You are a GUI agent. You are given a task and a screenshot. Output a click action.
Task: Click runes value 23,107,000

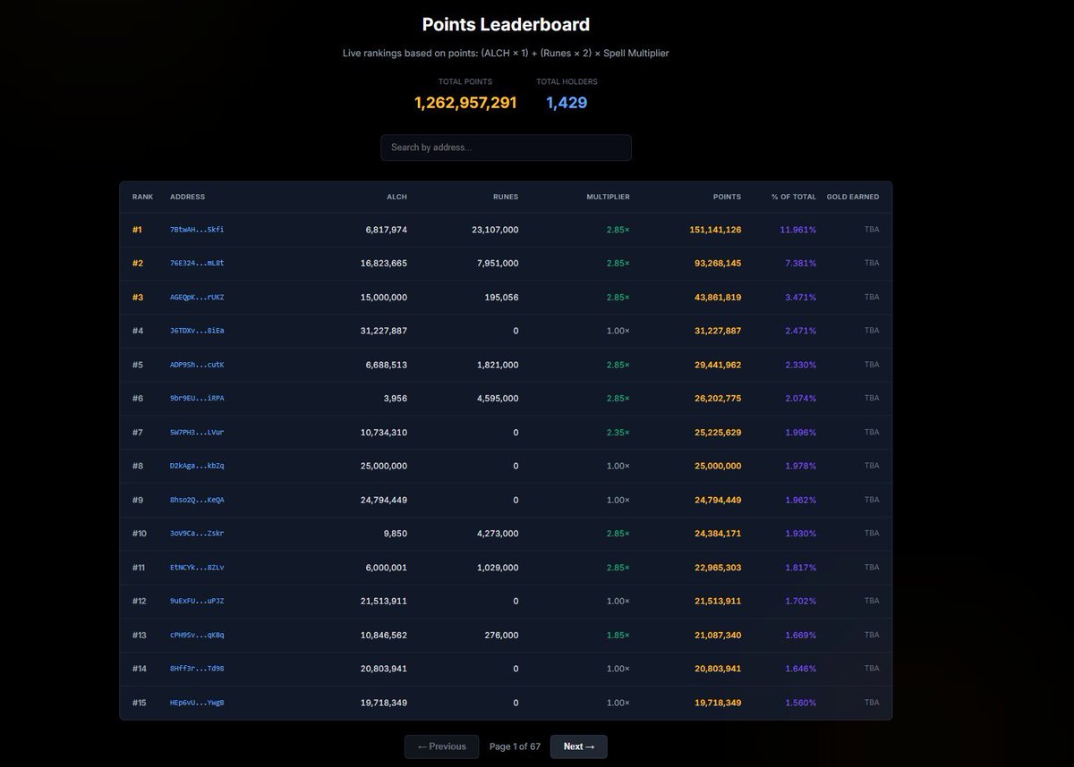(x=495, y=230)
